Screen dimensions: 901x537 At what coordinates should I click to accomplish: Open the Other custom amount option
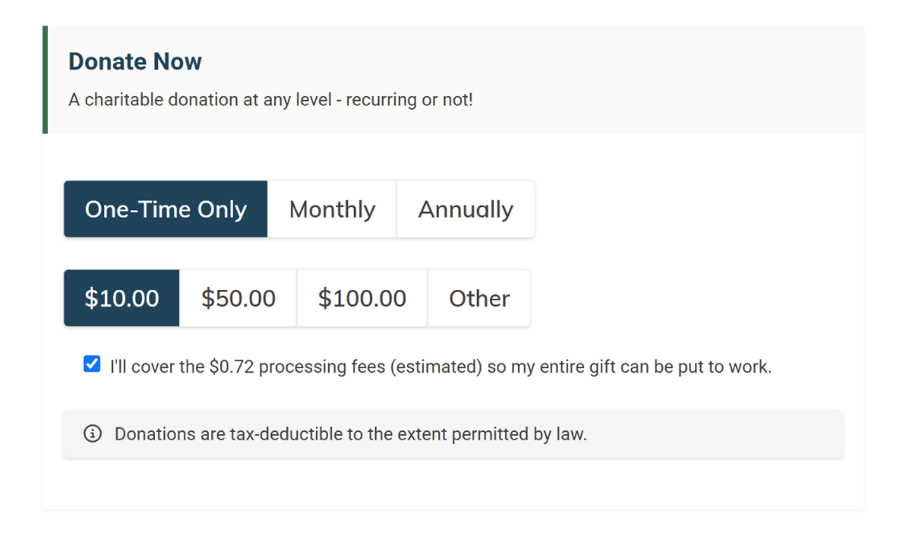[x=479, y=298]
